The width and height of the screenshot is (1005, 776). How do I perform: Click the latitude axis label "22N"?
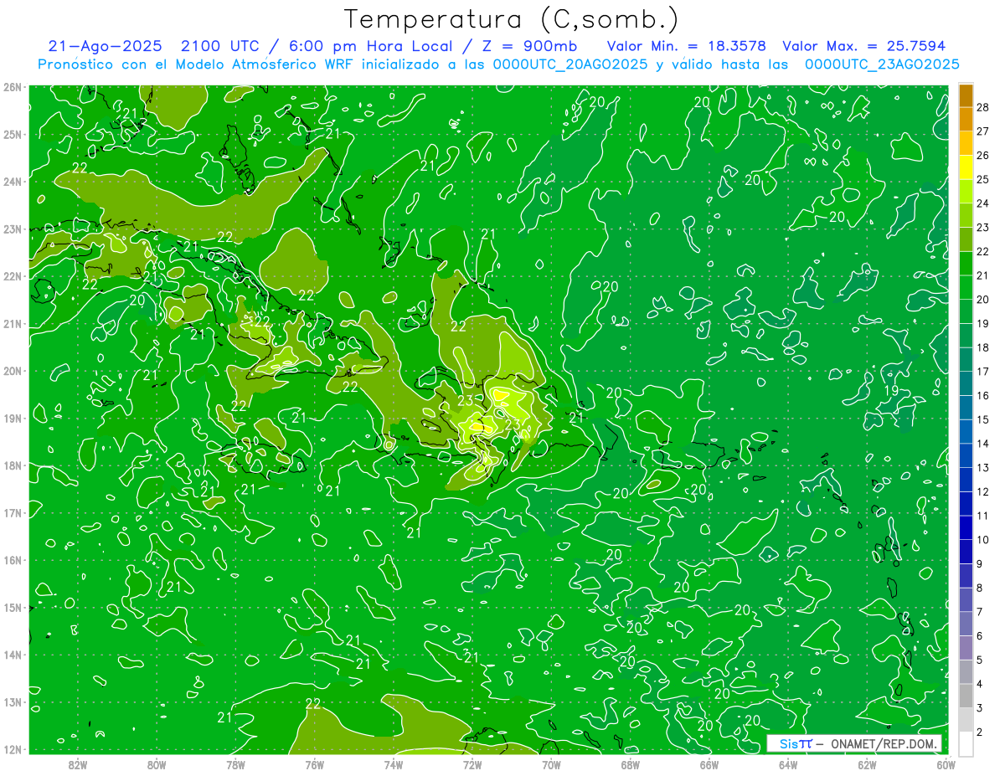pos(13,276)
